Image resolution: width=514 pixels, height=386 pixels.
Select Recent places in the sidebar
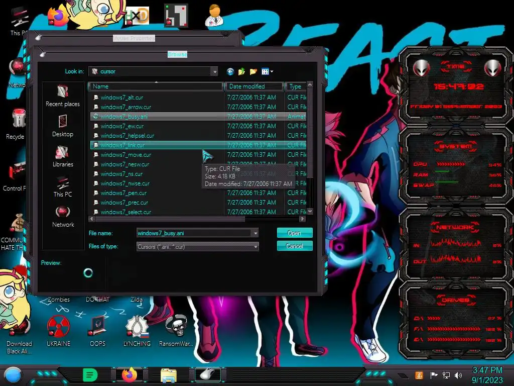tap(63, 96)
